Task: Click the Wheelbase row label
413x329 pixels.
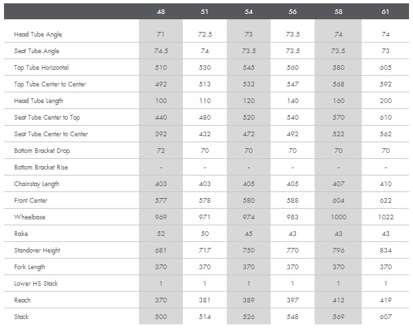Action: (28, 217)
